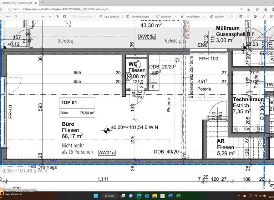Open browser collections icon
This screenshot has width=274, height=200.
[x=265, y=9]
